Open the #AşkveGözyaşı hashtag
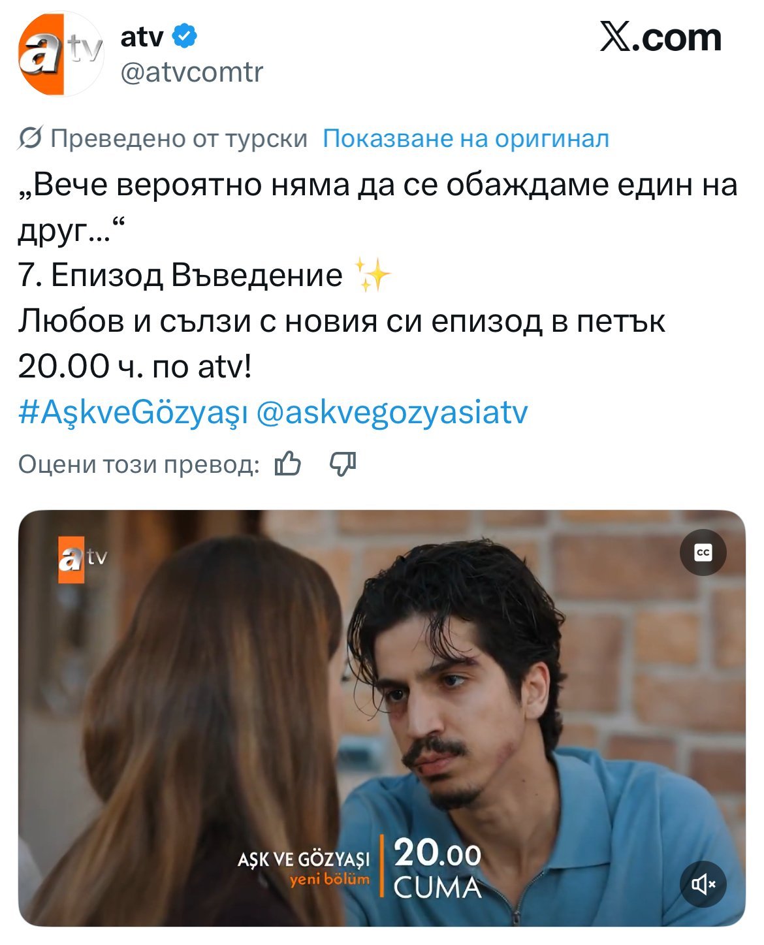Image resolution: width=764 pixels, height=945 pixels. tap(133, 413)
